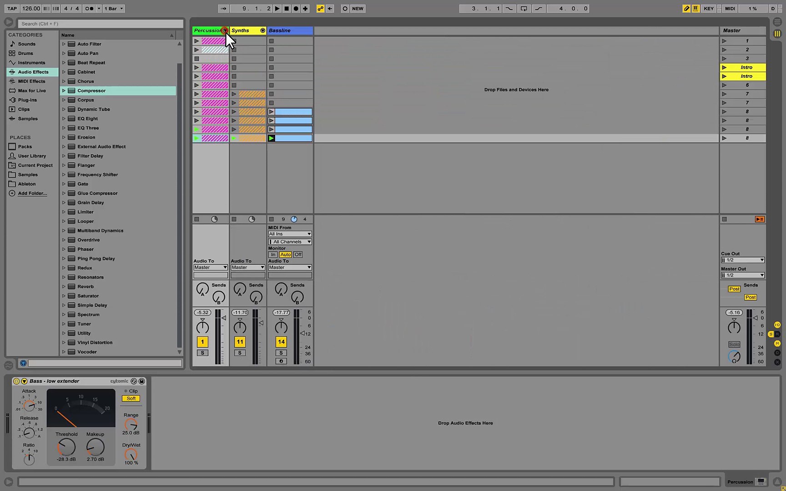Click the global Record button

pos(296,8)
